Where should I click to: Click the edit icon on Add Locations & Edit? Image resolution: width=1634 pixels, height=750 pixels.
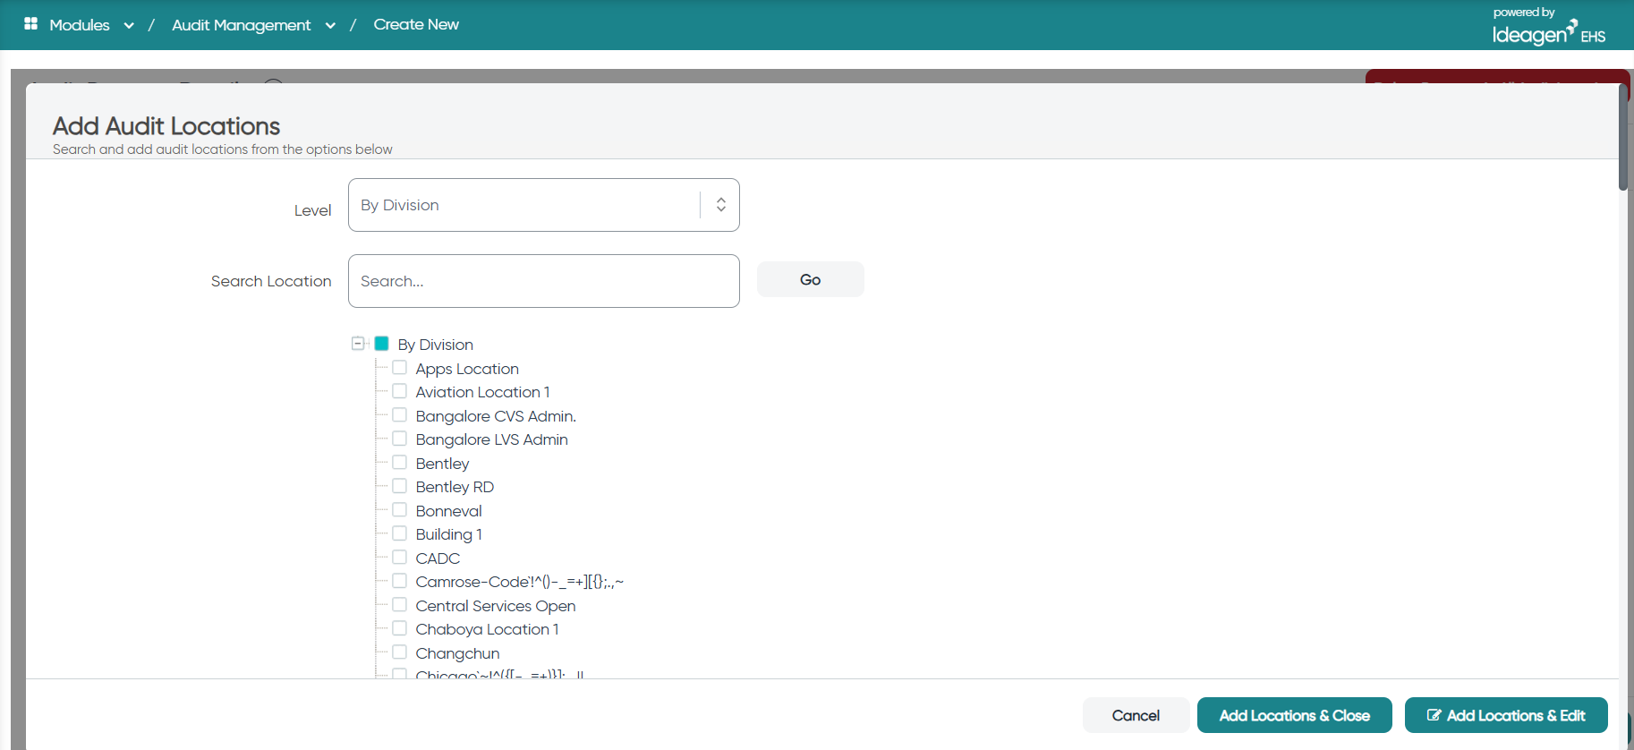(1434, 715)
